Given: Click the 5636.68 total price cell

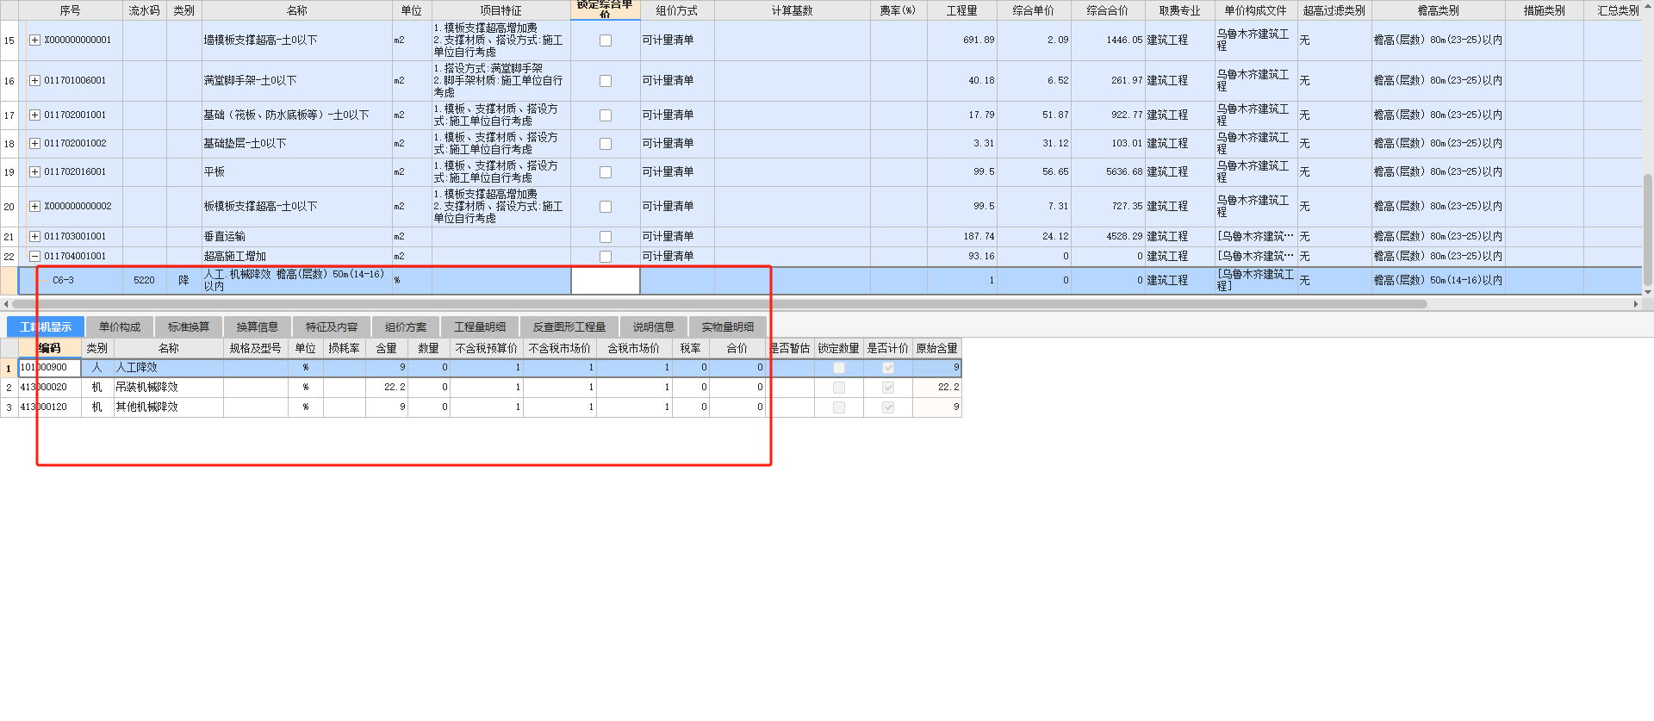Looking at the screenshot, I should [x=1108, y=172].
